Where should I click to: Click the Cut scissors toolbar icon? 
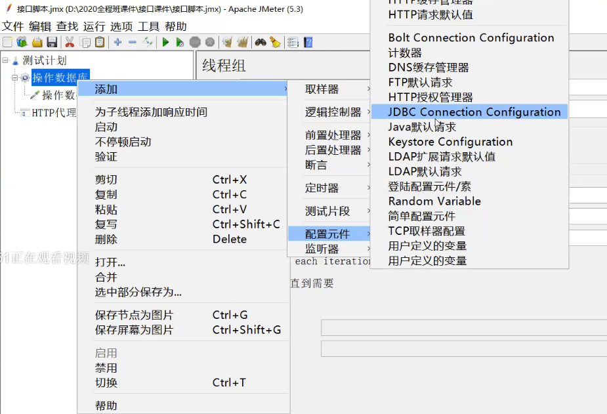click(70, 42)
